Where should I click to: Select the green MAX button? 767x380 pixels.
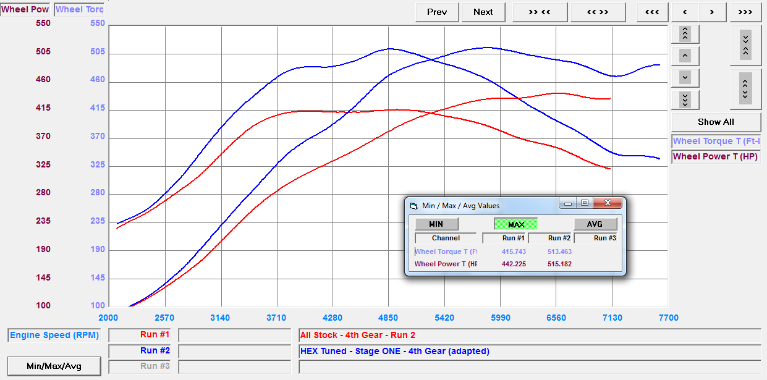[515, 224]
